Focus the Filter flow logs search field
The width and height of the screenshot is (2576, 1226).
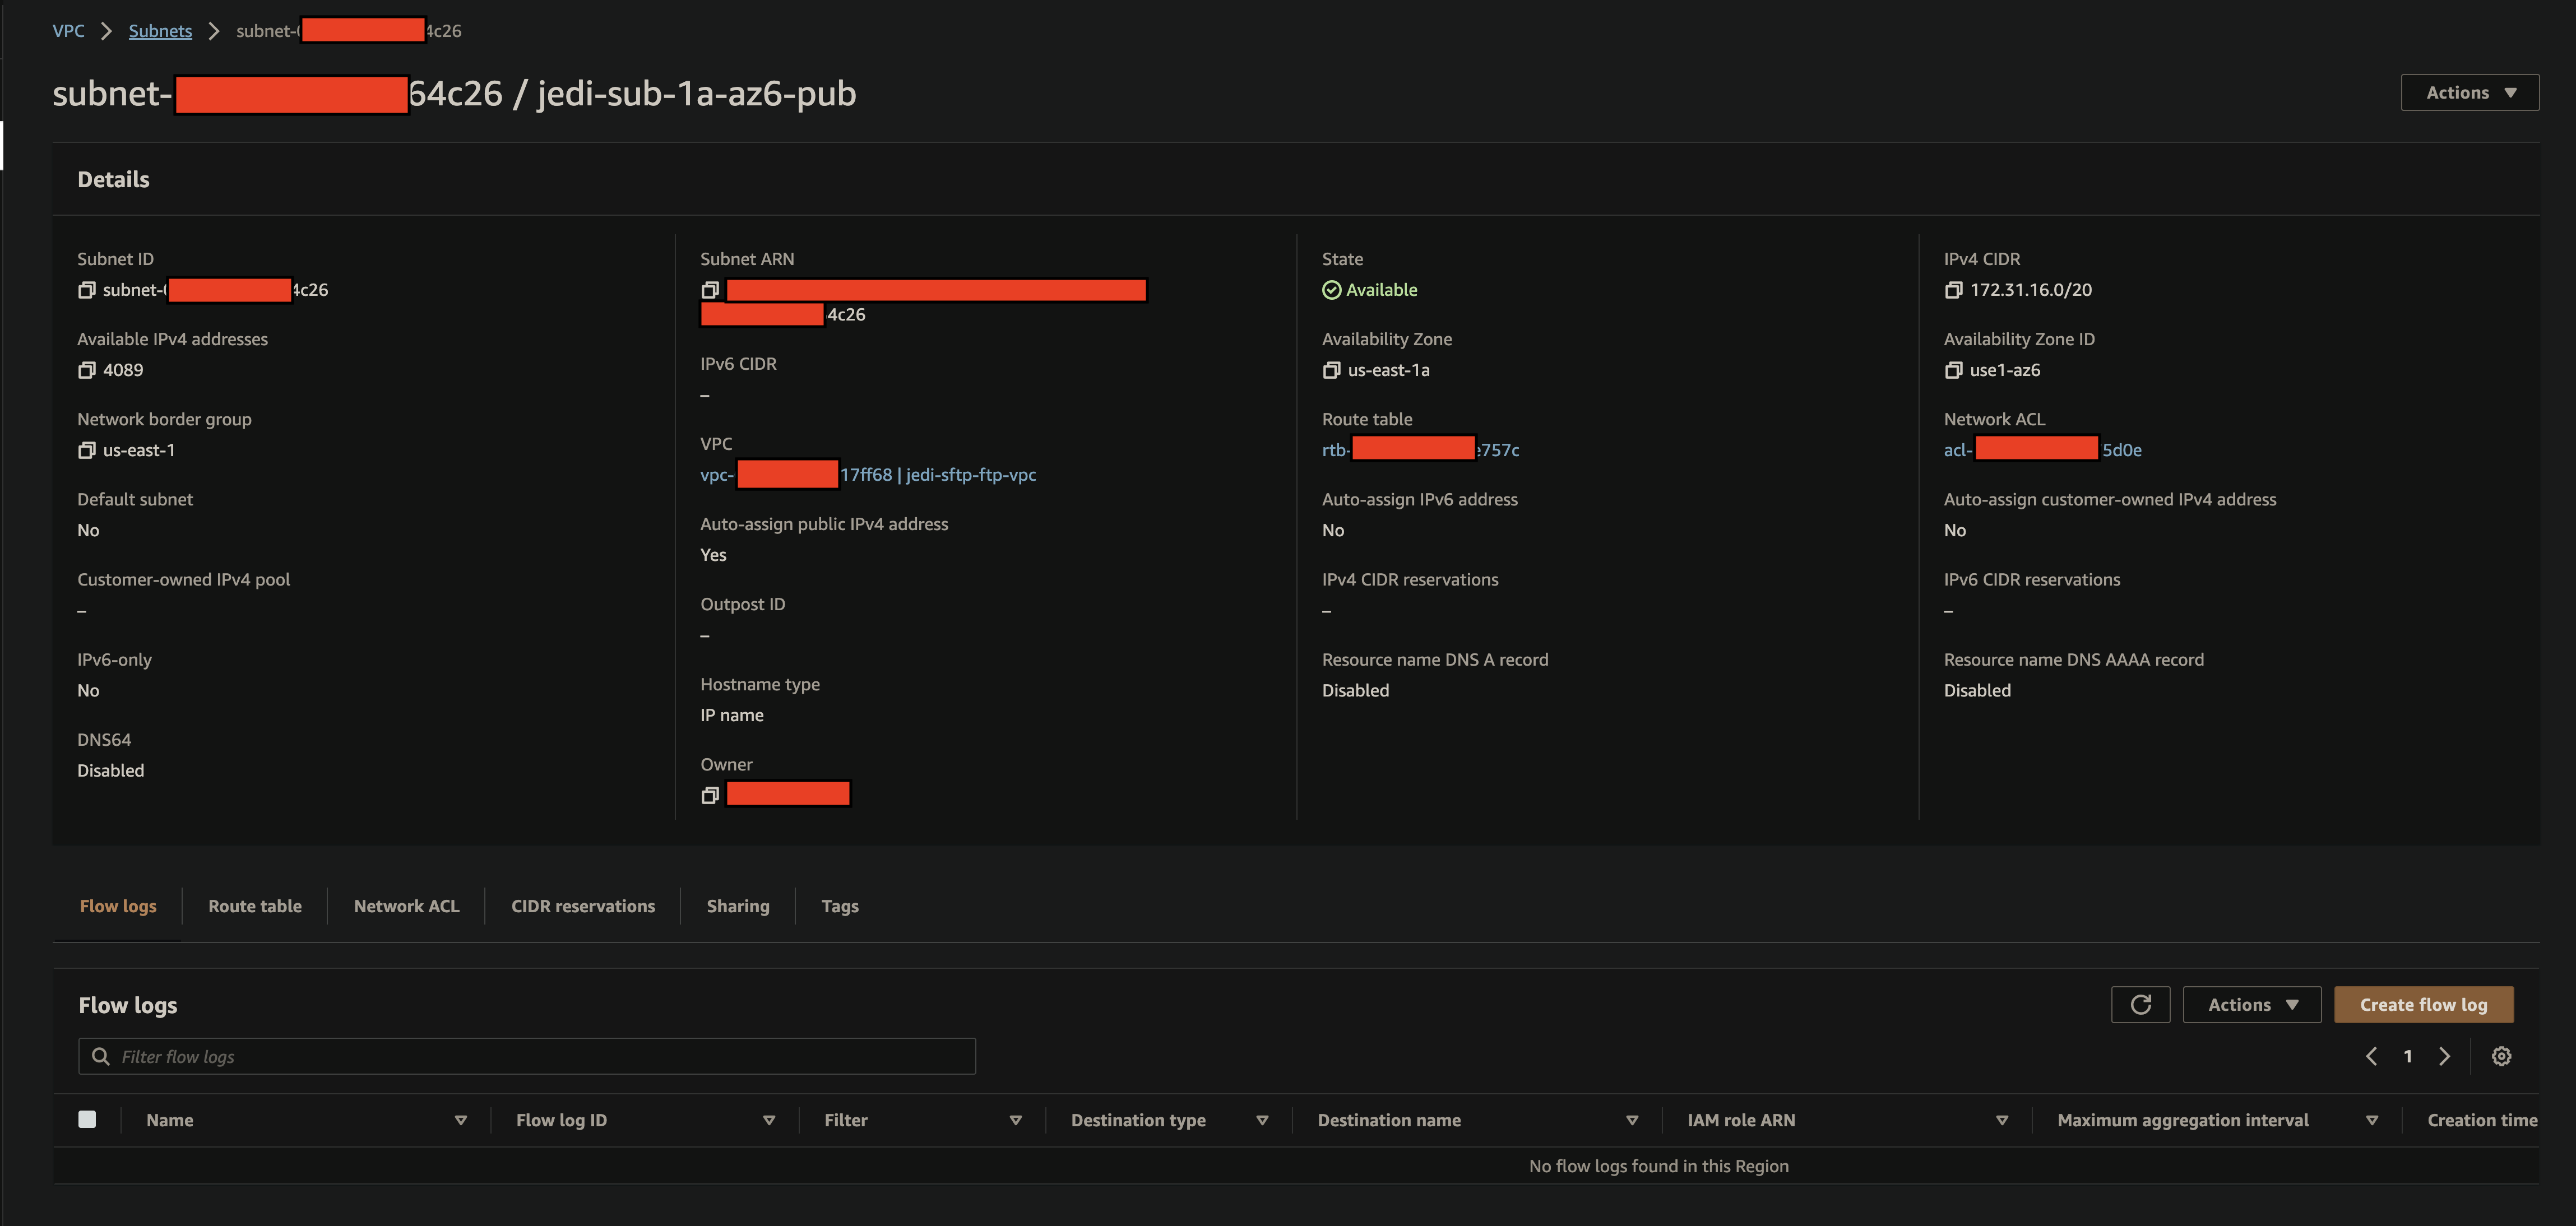(x=527, y=1056)
